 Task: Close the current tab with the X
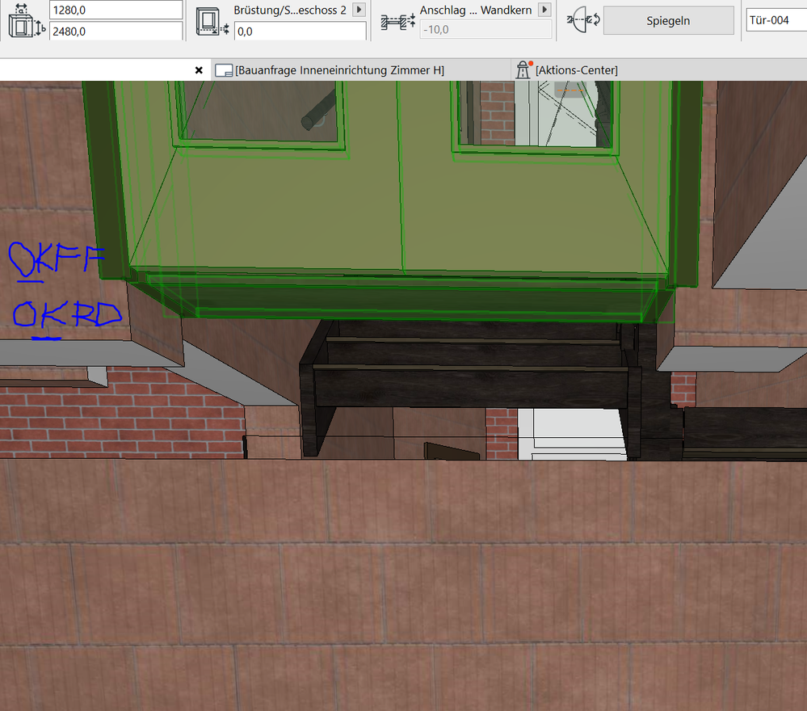click(x=199, y=70)
